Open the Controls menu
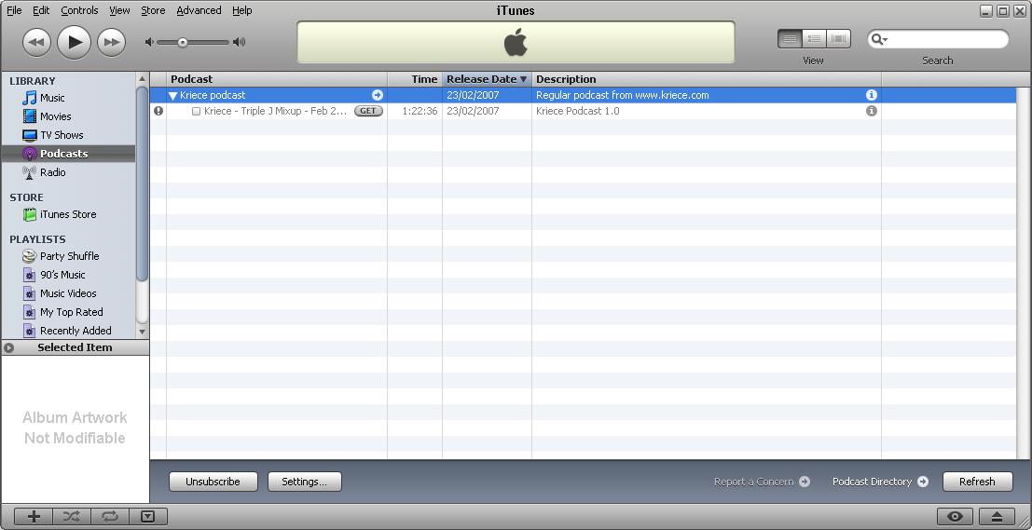Screen dimensions: 1032x530 pos(79,10)
